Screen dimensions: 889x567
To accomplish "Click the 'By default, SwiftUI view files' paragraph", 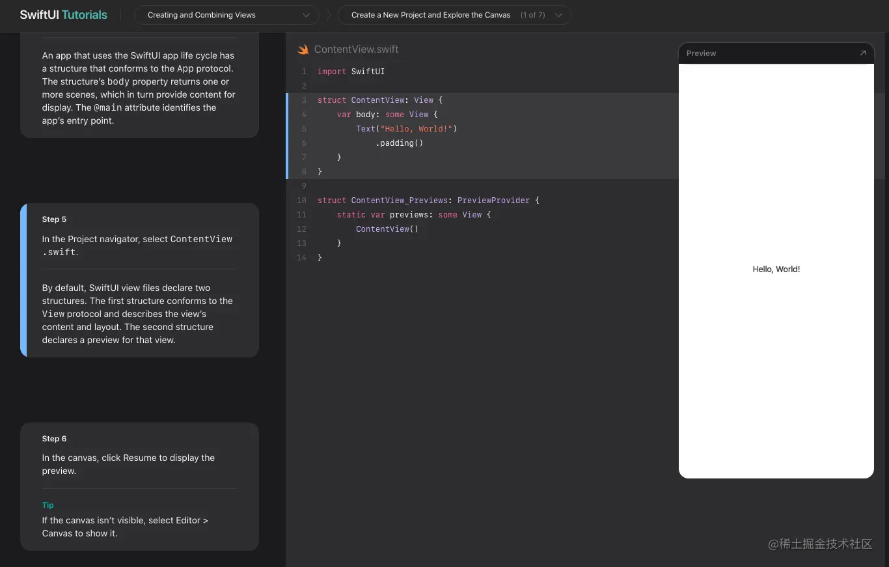I will [x=137, y=314].
